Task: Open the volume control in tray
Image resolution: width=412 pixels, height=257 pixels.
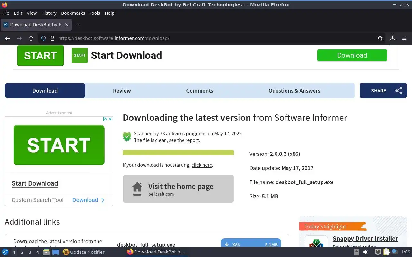Action: (366, 252)
